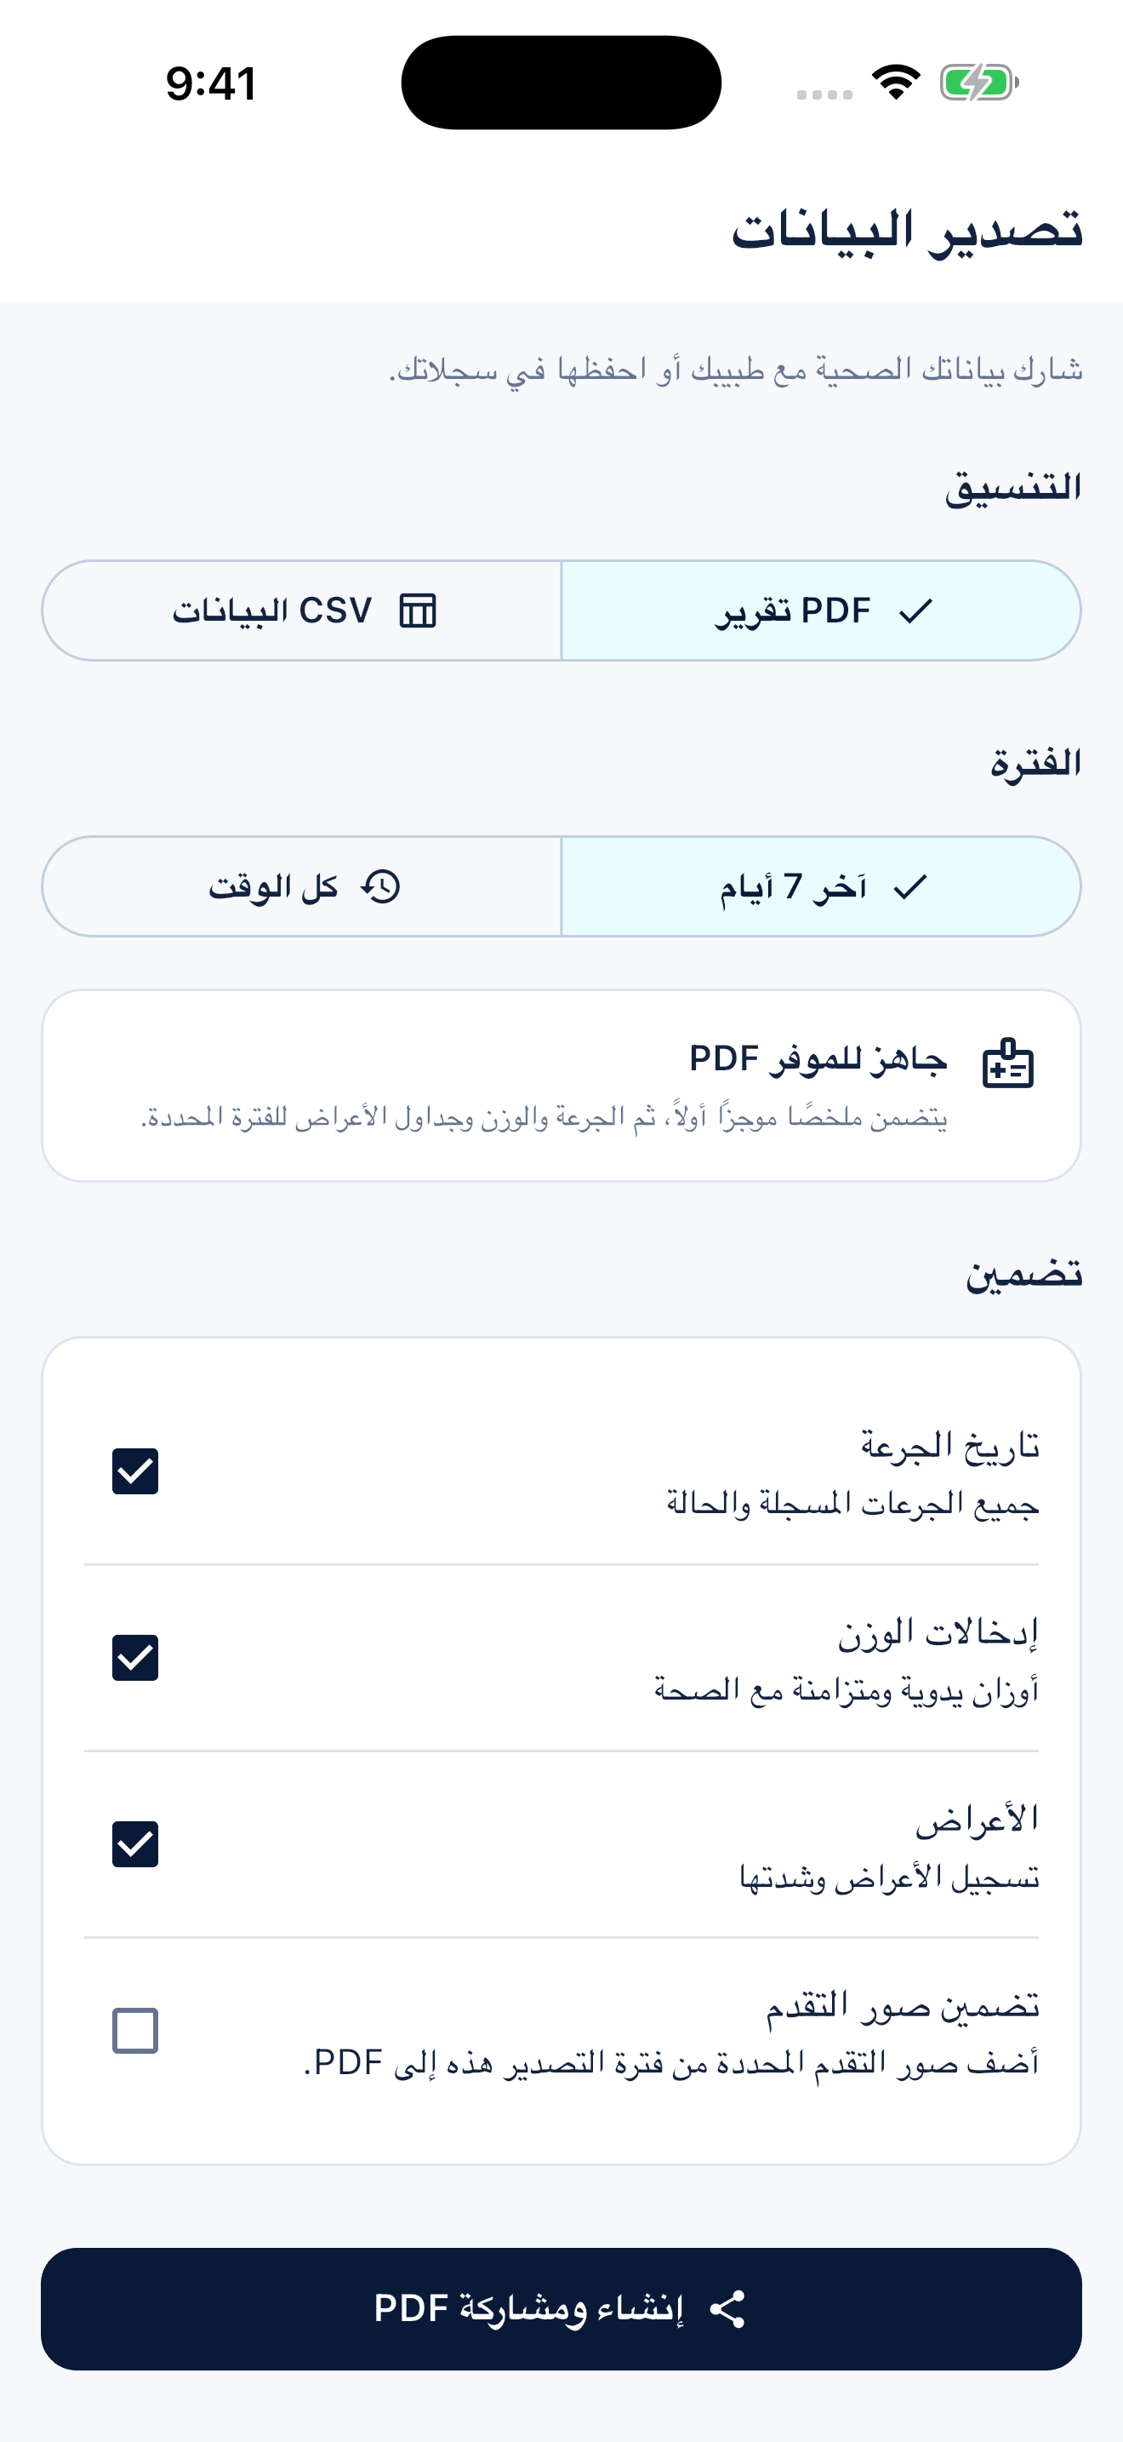Enable the تضمين صور التقدم checkbox
This screenshot has height=2442, width=1123.
tap(135, 2031)
